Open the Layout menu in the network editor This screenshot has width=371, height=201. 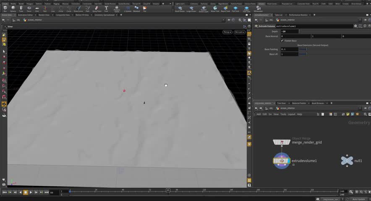[292, 114]
